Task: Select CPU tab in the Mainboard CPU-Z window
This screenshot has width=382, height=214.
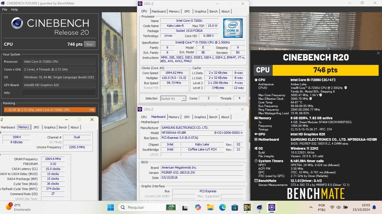Action: 144,117
